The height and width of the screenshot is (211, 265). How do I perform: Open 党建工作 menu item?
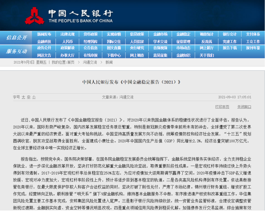(230, 41)
